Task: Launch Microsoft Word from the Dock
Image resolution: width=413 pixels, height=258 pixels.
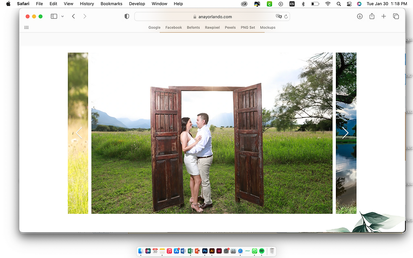Action: click(183, 251)
